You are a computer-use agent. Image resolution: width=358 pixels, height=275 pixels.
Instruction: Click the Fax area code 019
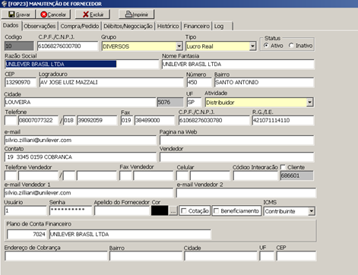pyautogui.click(x=126, y=120)
